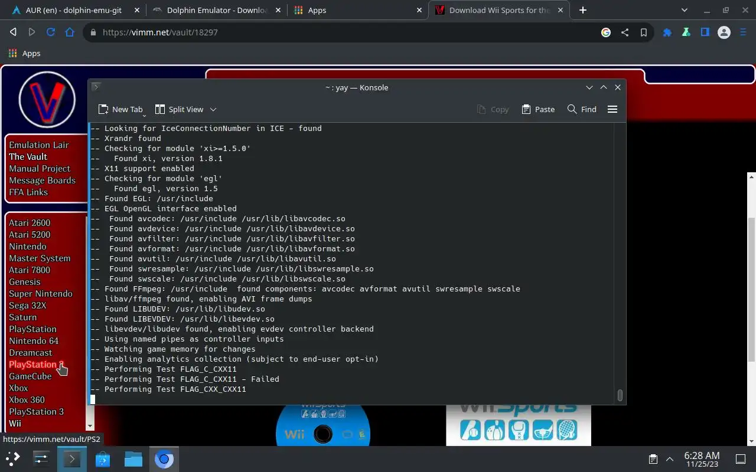Click the Google icon in address bar
This screenshot has height=472, width=756.
point(606,32)
